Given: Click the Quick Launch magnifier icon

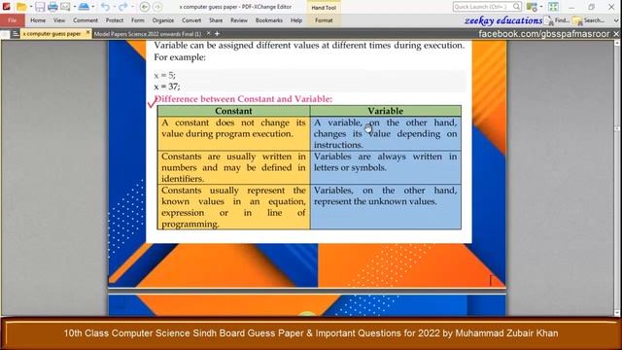Looking at the screenshot, I should pos(516,7).
